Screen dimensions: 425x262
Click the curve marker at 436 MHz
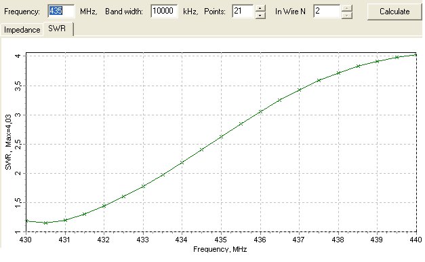pyautogui.click(x=260, y=111)
